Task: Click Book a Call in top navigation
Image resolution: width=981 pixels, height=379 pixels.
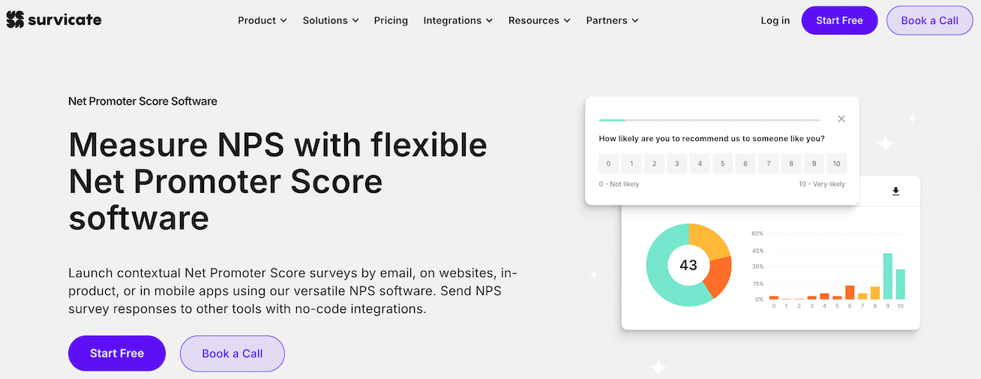Action: [929, 20]
